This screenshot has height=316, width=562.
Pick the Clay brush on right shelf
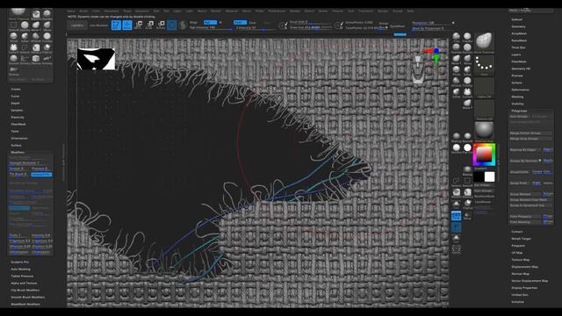(x=457, y=37)
